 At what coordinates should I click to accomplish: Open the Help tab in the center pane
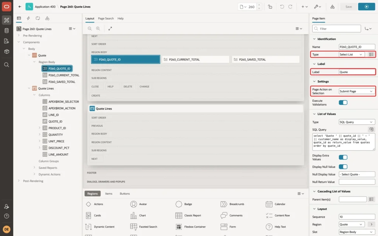tap(120, 18)
